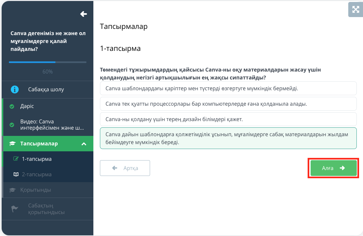Click the green Алға next button
363x236 pixels.
click(334, 168)
